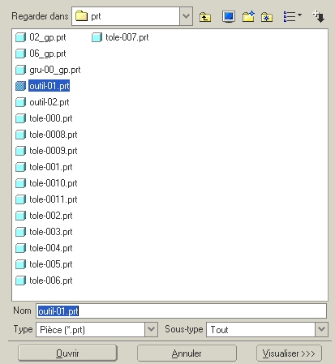Click the Ouvrir button
The image size is (335, 364).
pos(67,353)
